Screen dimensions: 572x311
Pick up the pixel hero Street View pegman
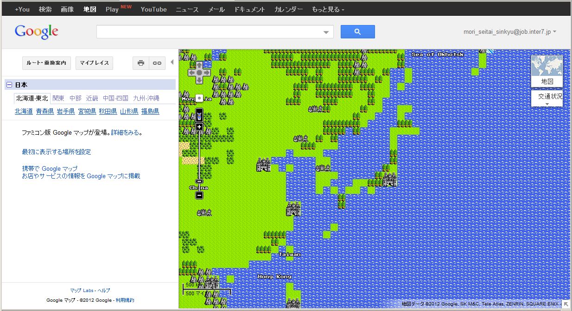199,114
